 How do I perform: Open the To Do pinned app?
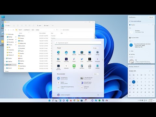pos(82,60)
